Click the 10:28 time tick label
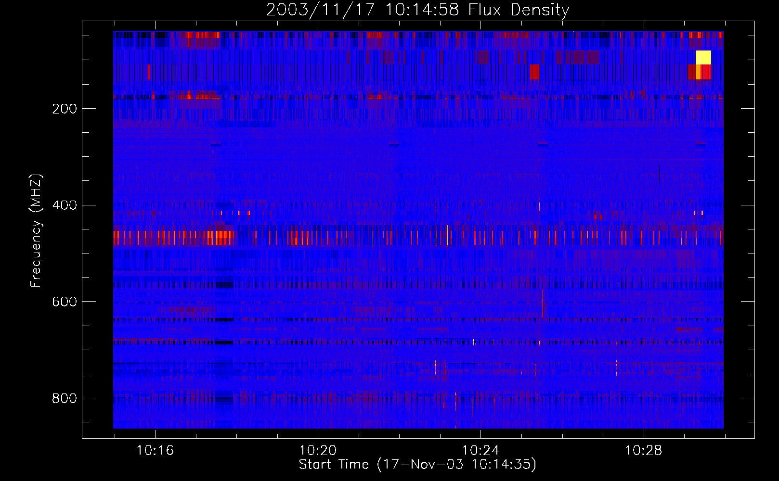Screen dimensions: 779x481 point(643,451)
